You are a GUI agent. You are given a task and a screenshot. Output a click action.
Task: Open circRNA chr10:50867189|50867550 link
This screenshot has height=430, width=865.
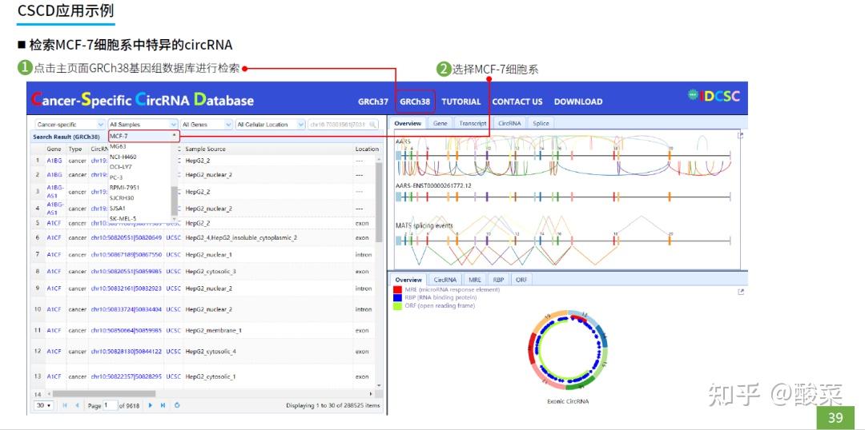click(x=127, y=255)
